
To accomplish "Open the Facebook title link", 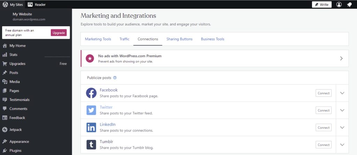I will (109, 90).
